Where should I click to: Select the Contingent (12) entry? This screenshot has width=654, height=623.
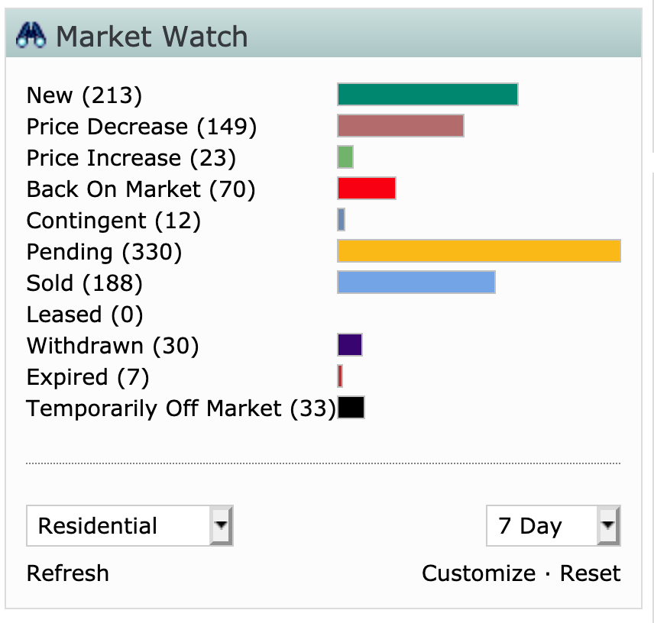(x=113, y=221)
